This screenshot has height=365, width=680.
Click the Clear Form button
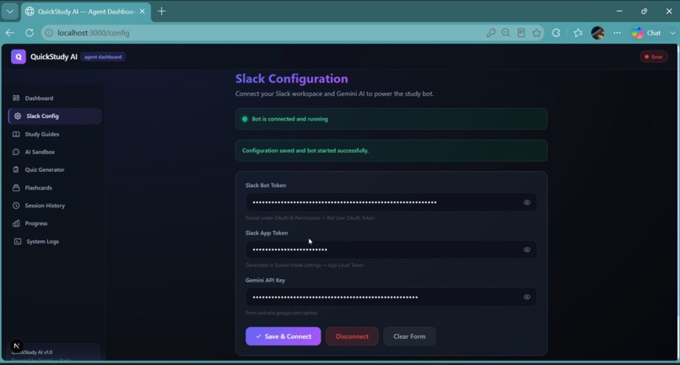tap(409, 336)
